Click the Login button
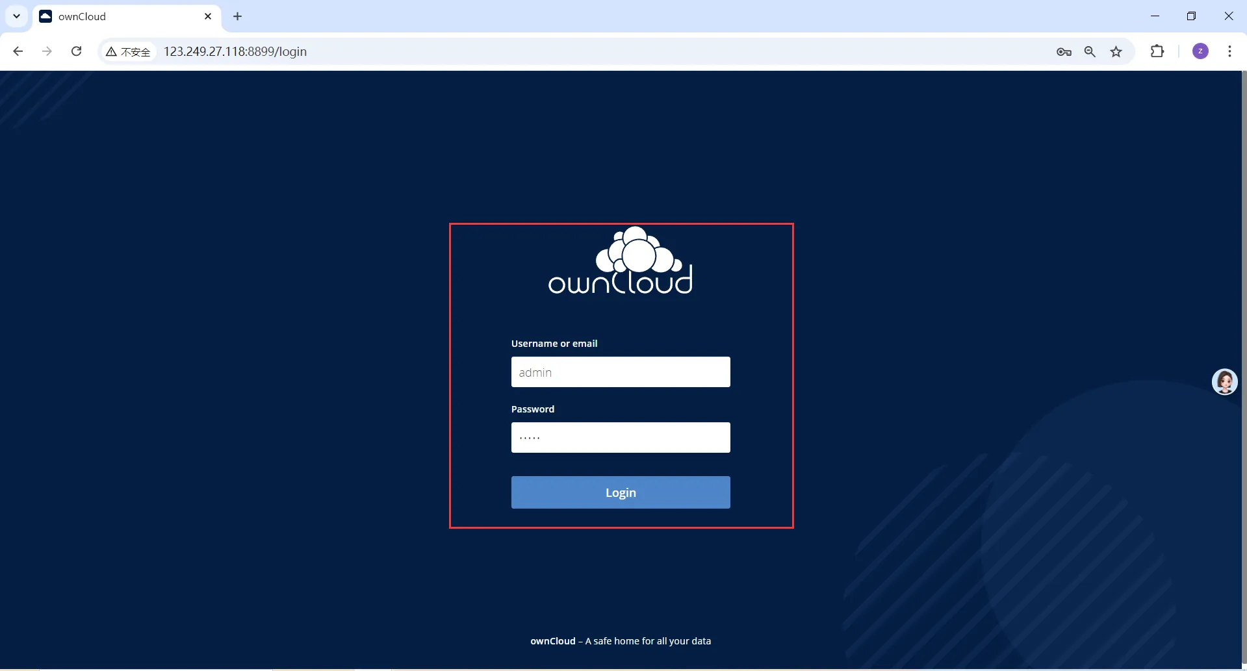The width and height of the screenshot is (1247, 671). point(621,492)
